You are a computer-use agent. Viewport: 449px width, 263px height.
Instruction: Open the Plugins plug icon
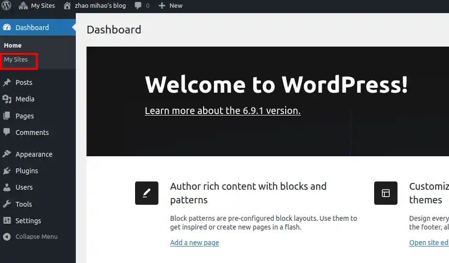[7, 171]
